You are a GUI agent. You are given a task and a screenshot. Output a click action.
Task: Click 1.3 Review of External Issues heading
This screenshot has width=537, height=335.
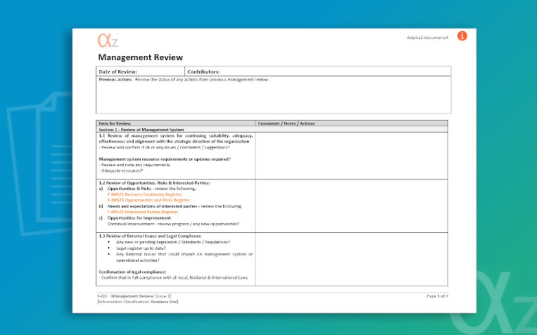(150, 236)
